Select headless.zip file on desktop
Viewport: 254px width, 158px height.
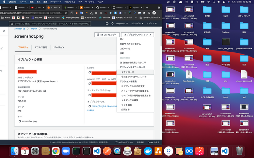(189, 76)
